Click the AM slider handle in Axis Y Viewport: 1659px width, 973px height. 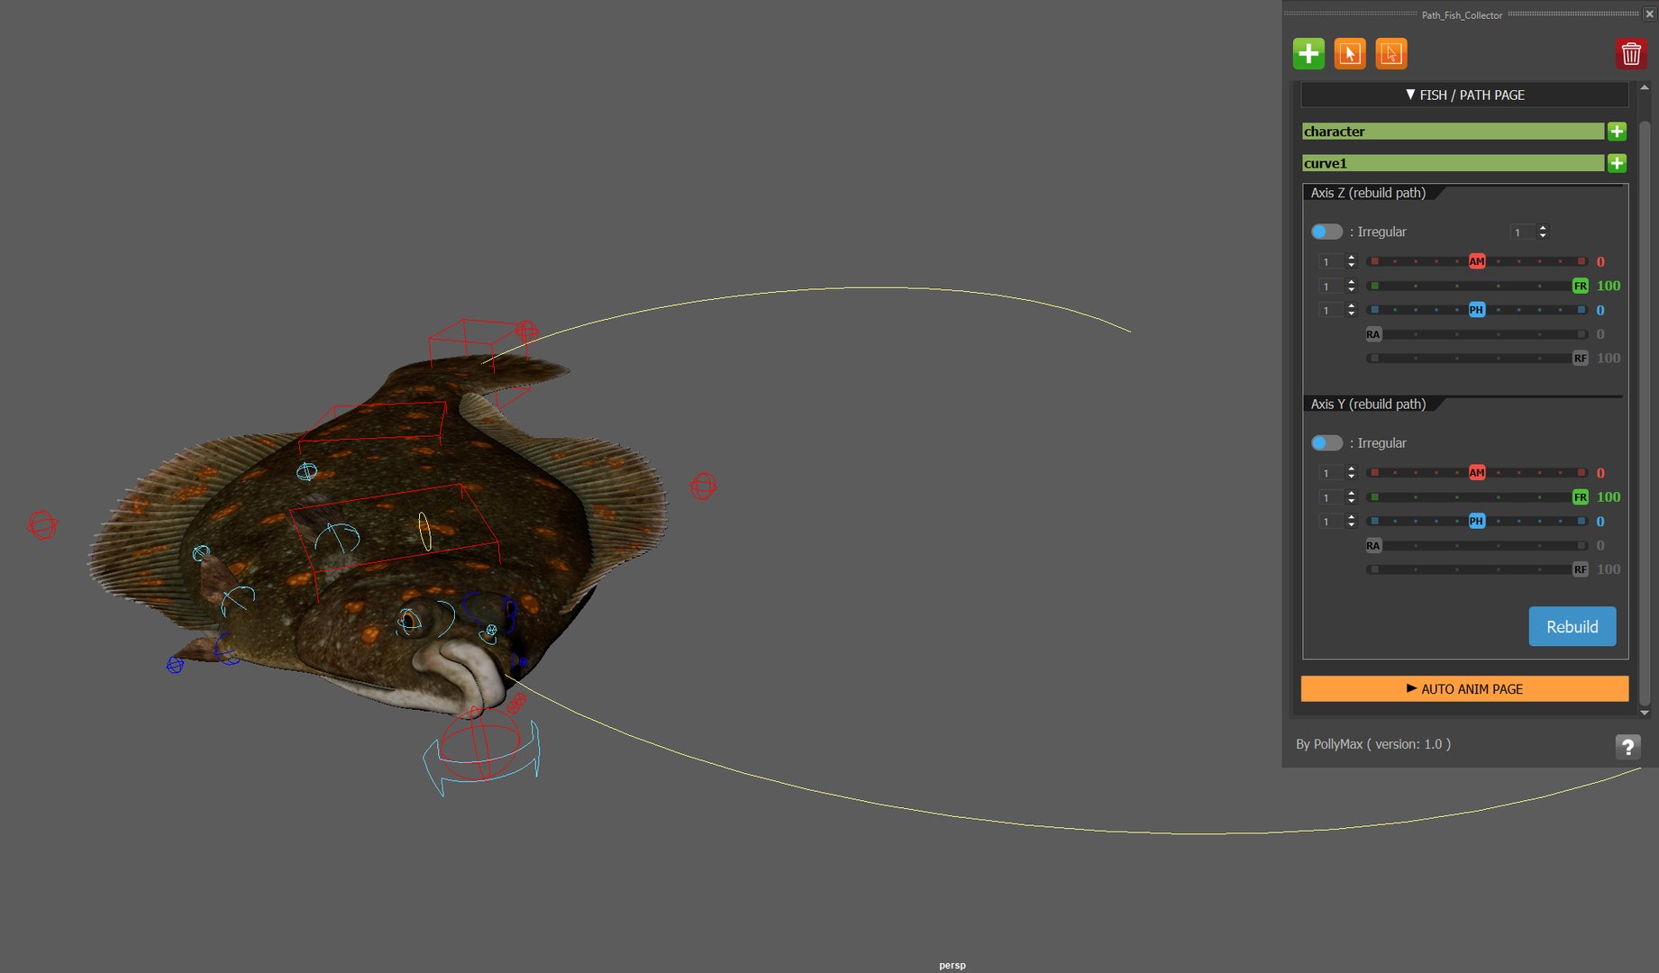pos(1477,473)
